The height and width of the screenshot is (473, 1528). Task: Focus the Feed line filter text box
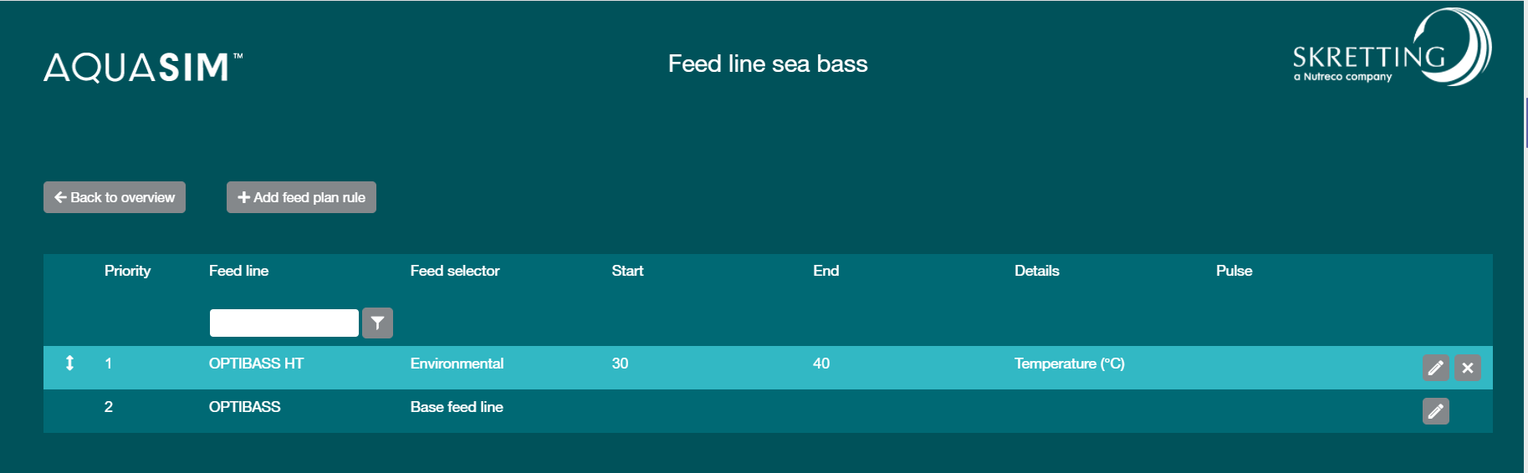tap(284, 323)
